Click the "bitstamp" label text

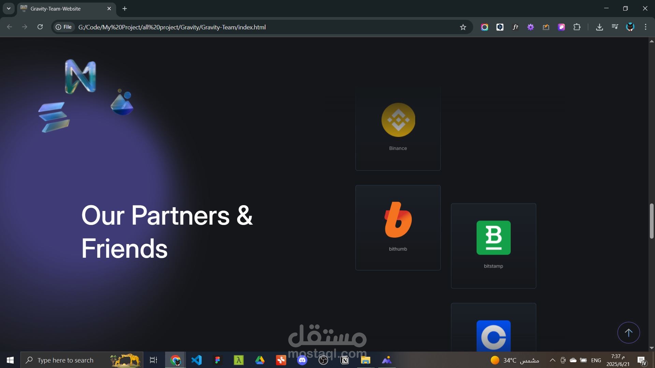pyautogui.click(x=493, y=266)
